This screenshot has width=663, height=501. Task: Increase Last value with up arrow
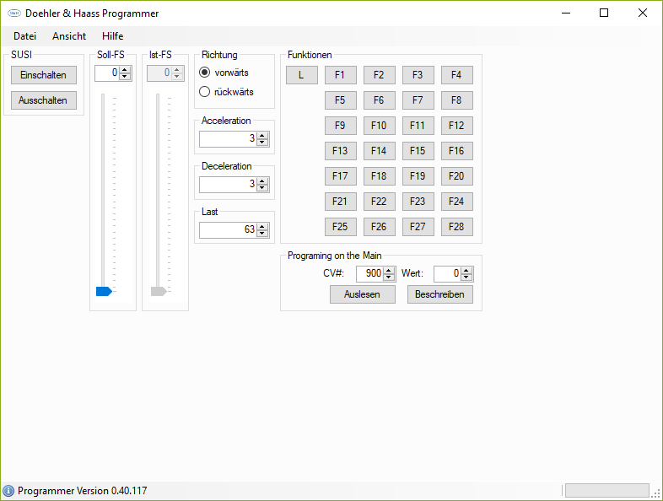coord(262,227)
